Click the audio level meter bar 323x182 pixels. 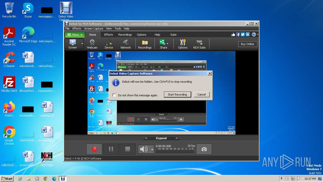click(x=175, y=151)
